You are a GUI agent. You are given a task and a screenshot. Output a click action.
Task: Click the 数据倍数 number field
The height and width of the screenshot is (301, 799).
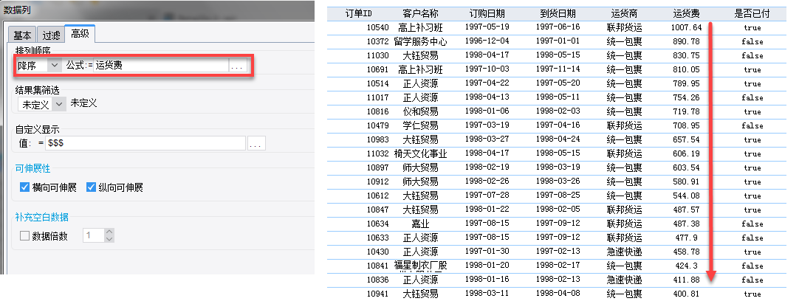94,235
